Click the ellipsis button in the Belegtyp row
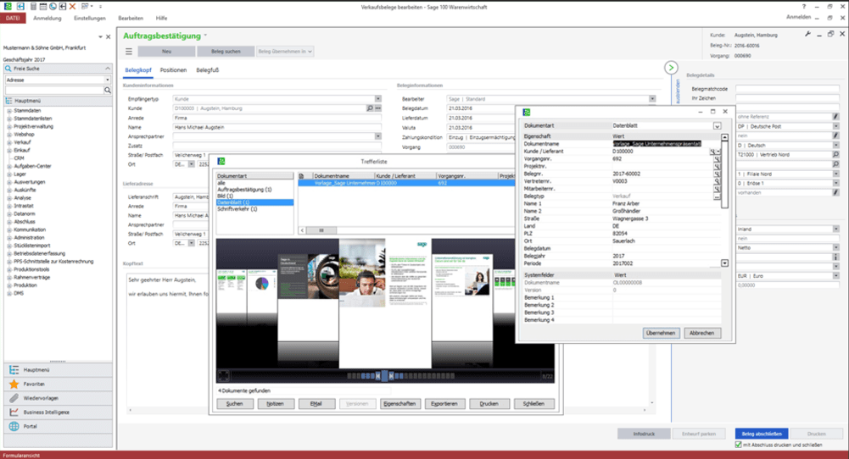849x459 pixels. [x=717, y=196]
